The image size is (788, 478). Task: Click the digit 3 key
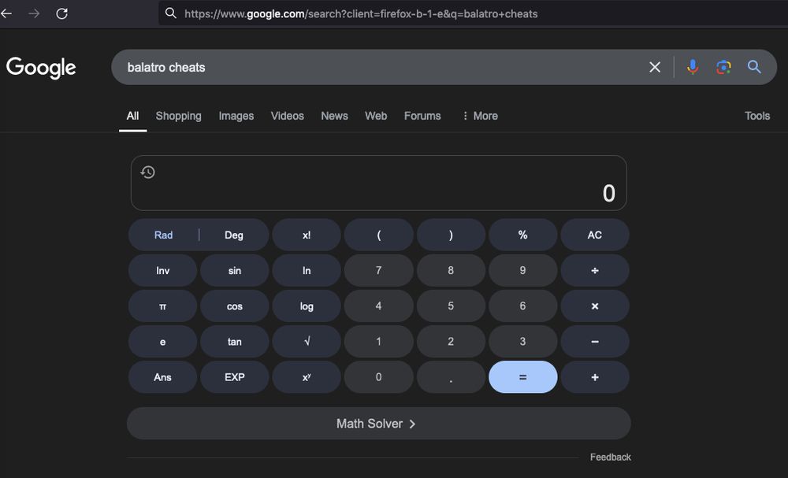click(x=522, y=342)
